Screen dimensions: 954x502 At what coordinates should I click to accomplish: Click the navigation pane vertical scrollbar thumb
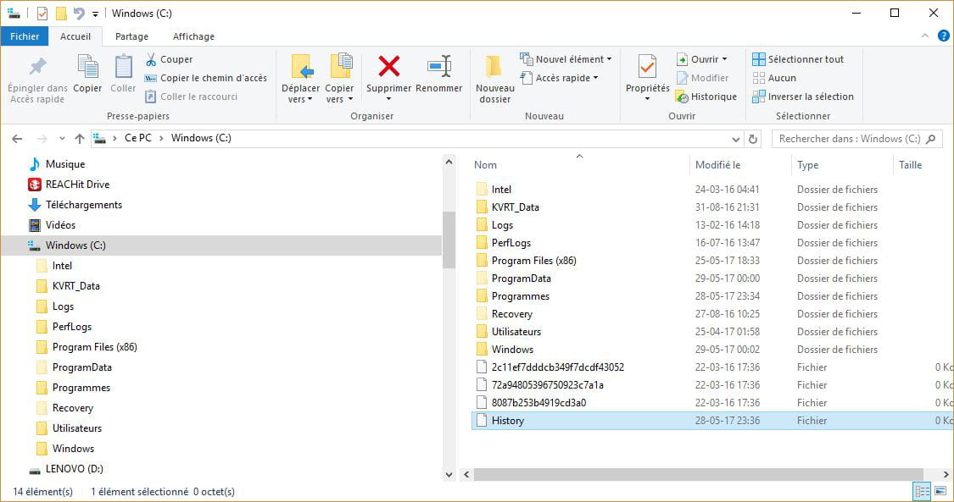(449, 240)
